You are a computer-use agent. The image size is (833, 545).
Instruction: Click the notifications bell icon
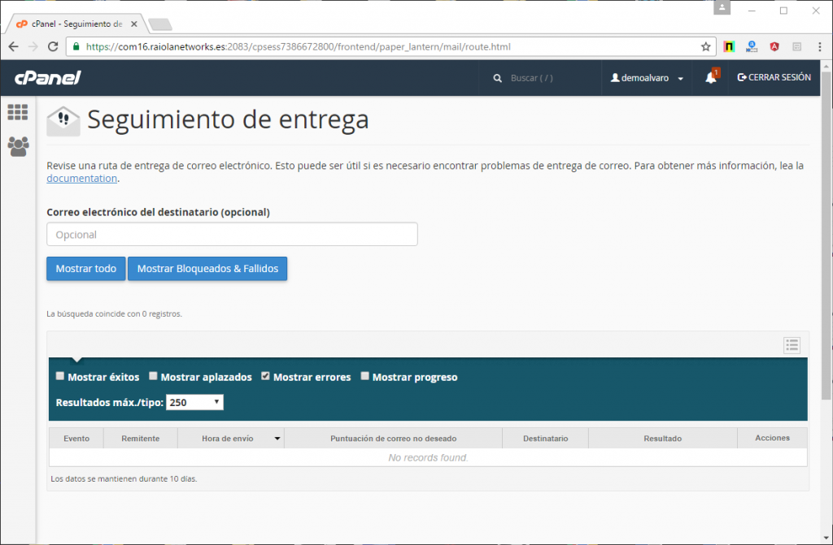click(x=711, y=78)
